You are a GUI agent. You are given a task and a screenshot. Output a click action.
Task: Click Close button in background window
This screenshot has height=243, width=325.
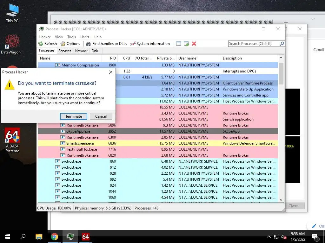click(293, 206)
